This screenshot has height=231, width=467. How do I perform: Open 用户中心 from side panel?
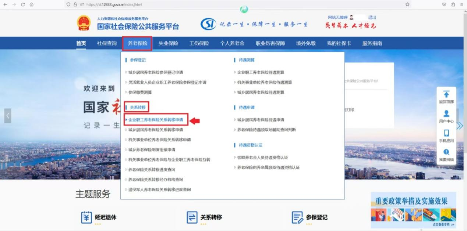coord(446,114)
